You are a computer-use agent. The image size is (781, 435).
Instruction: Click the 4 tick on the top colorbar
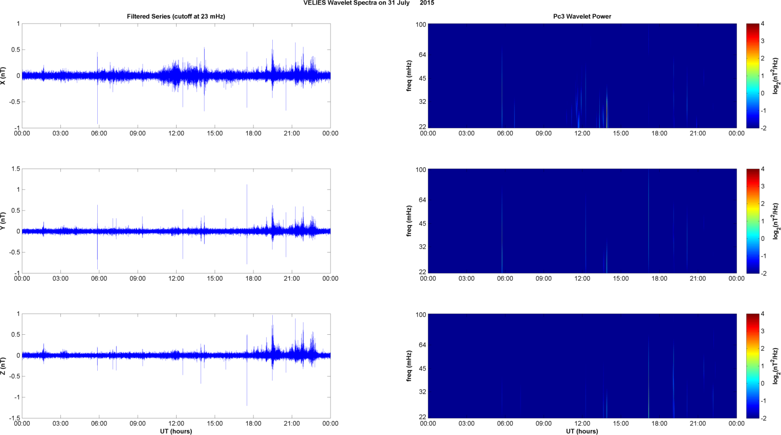point(763,24)
